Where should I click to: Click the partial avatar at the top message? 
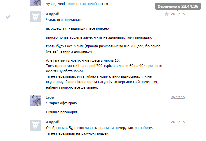(36, 3)
